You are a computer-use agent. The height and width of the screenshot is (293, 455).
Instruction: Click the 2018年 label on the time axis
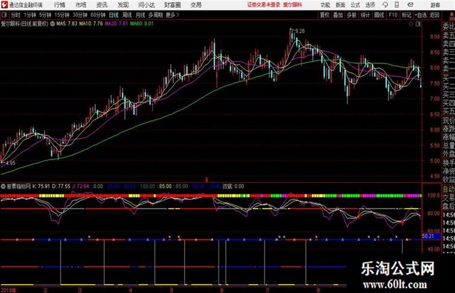click(9, 290)
